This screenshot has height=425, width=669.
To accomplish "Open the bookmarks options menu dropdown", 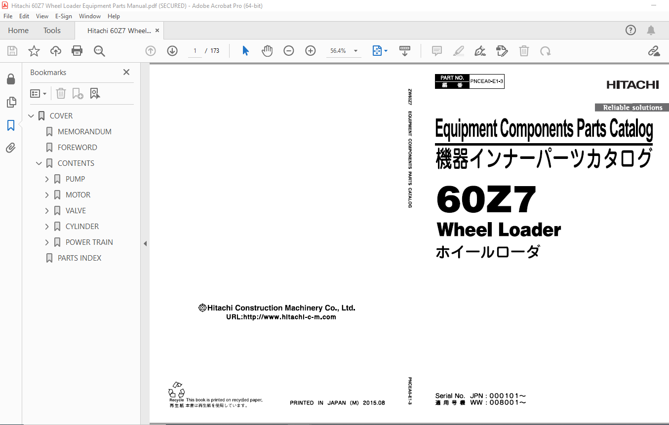I will coord(39,93).
